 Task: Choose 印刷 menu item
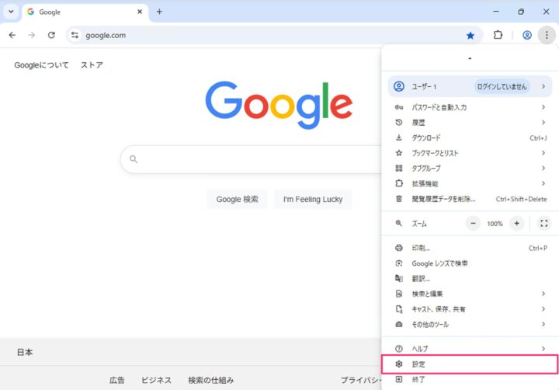click(470, 248)
